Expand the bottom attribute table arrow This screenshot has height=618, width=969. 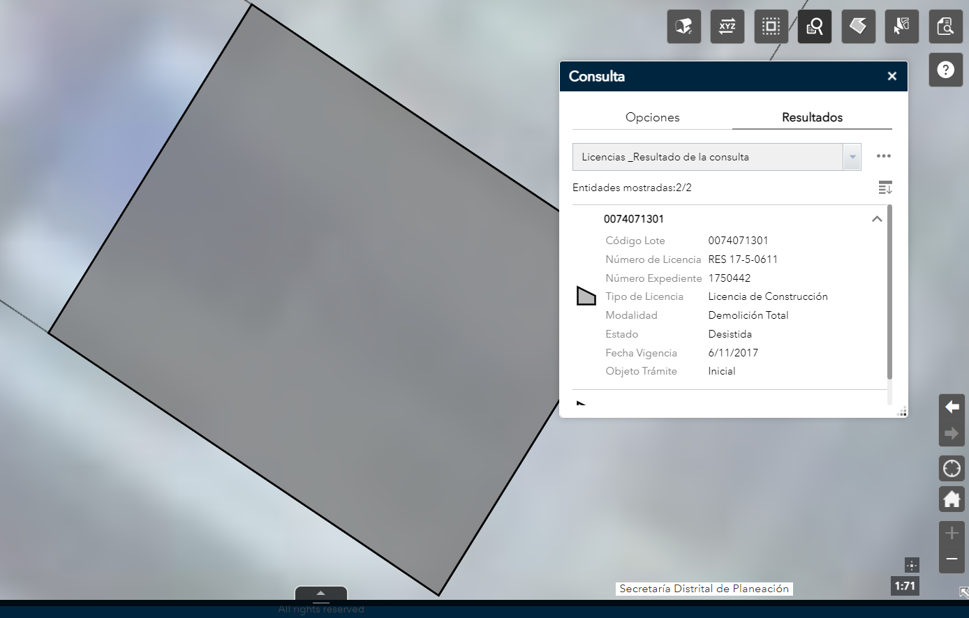pos(321,594)
